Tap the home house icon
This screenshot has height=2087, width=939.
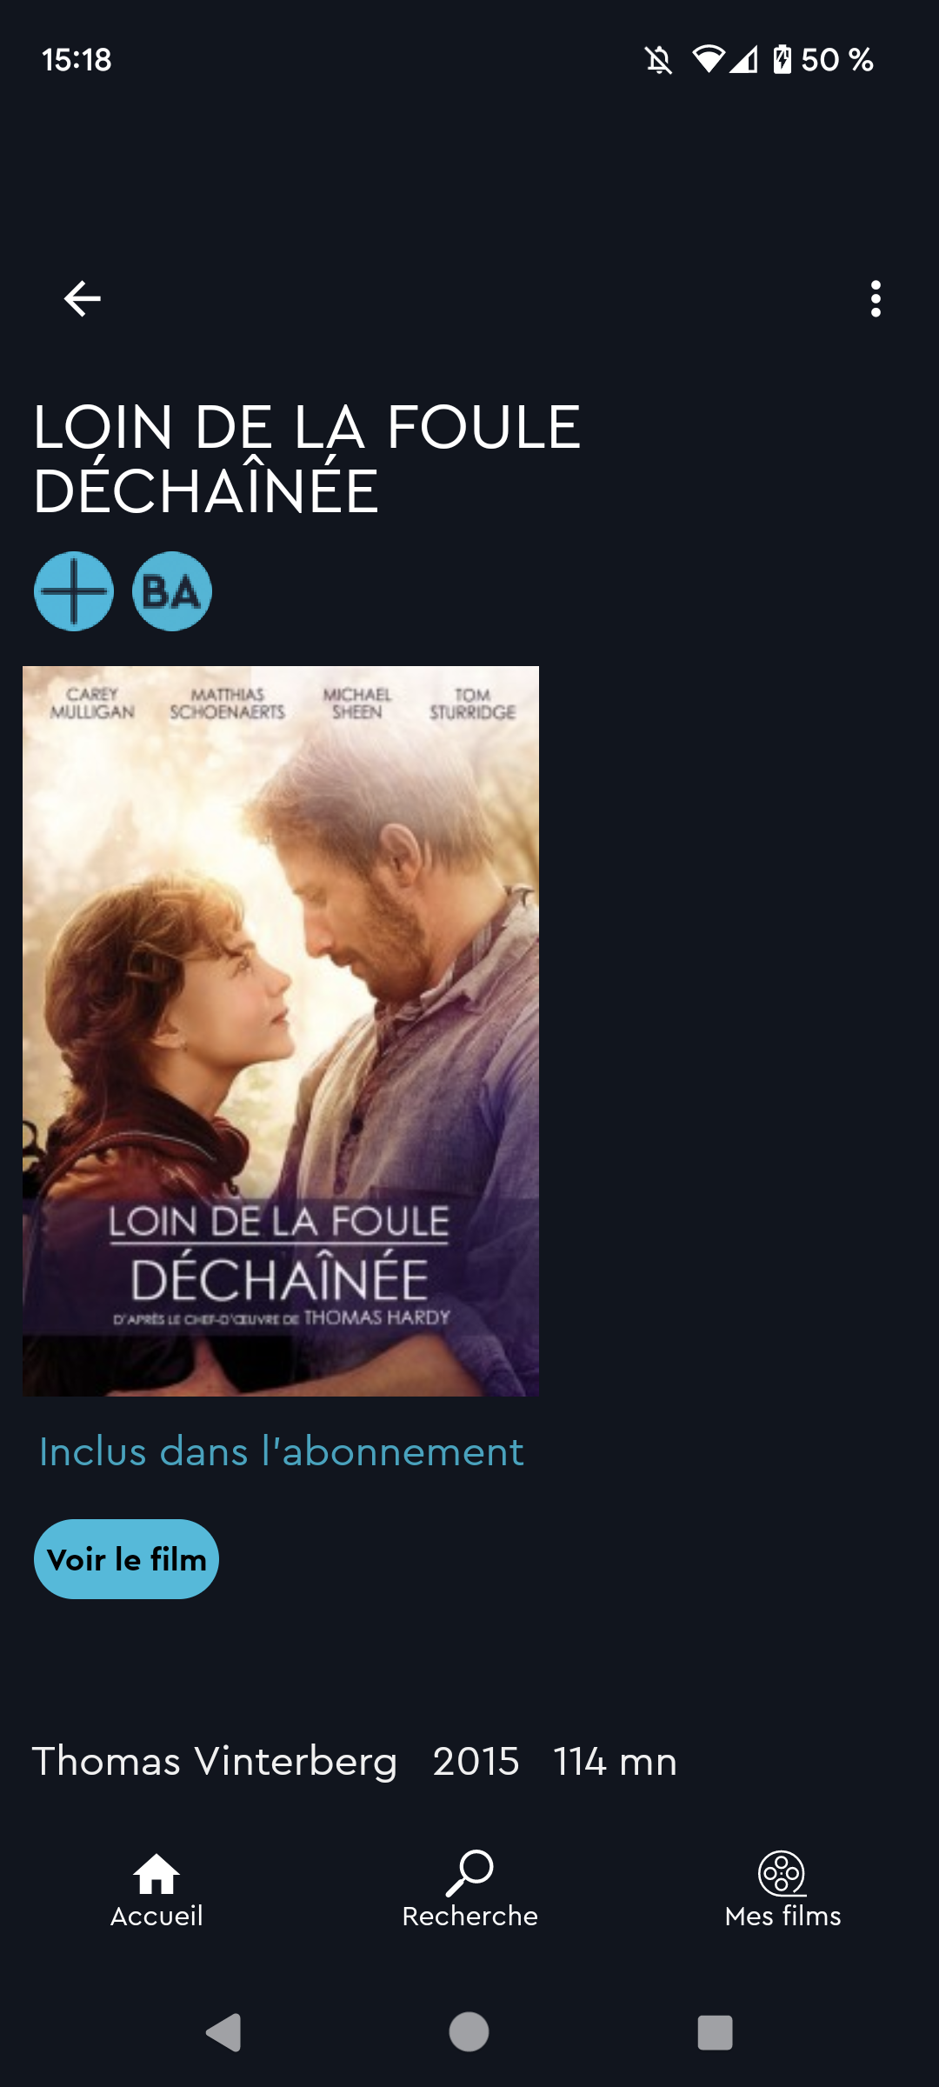(156, 1873)
